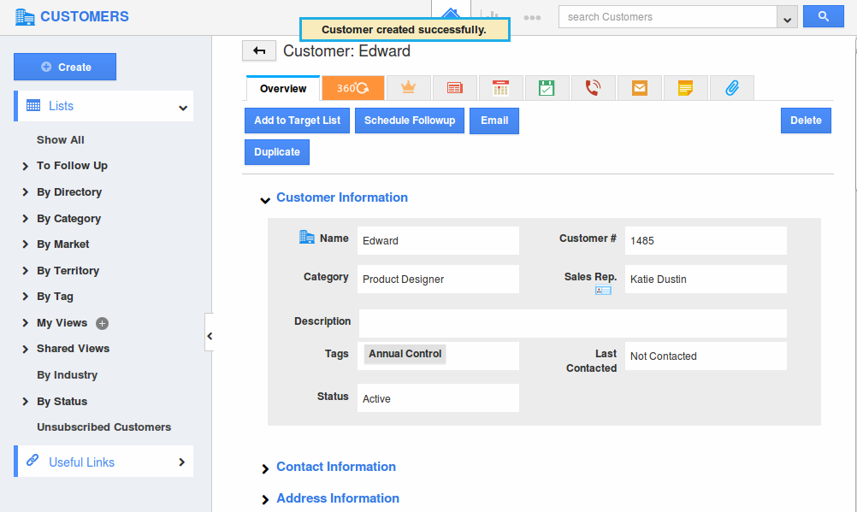Open the notes tab icon
Screen dimensions: 857x512
[x=685, y=88]
